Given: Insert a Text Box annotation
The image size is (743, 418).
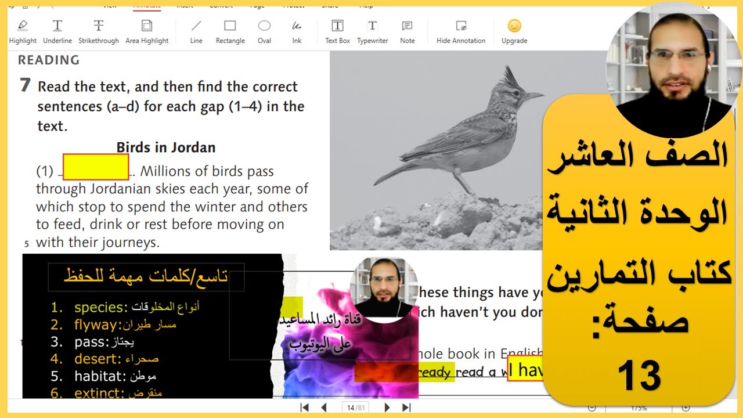Looking at the screenshot, I should [337, 32].
